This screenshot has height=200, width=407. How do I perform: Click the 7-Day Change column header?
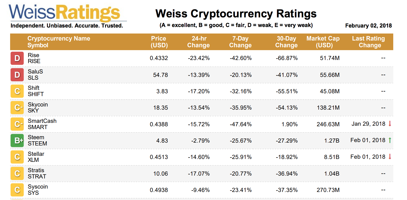(240, 42)
